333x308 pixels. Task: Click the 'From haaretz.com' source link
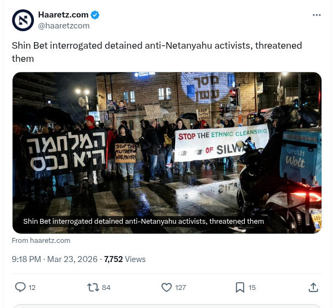(x=41, y=241)
